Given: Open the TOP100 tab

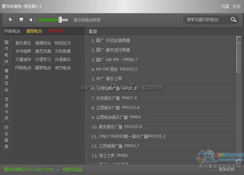Looking at the screenshot, I should tap(56, 31).
